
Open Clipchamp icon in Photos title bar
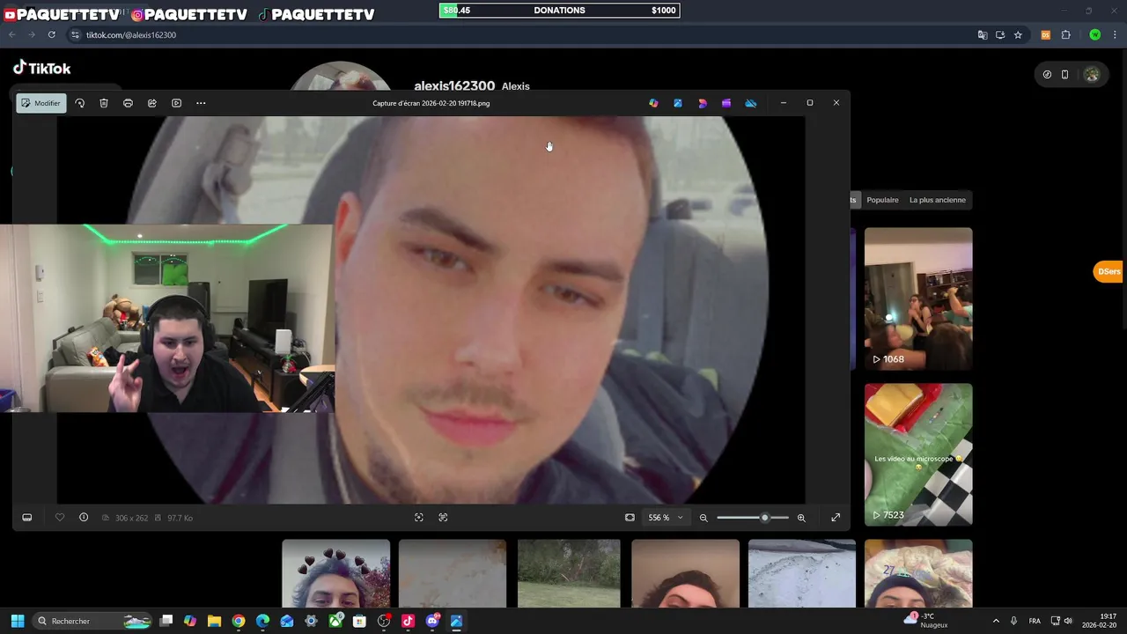pos(726,103)
